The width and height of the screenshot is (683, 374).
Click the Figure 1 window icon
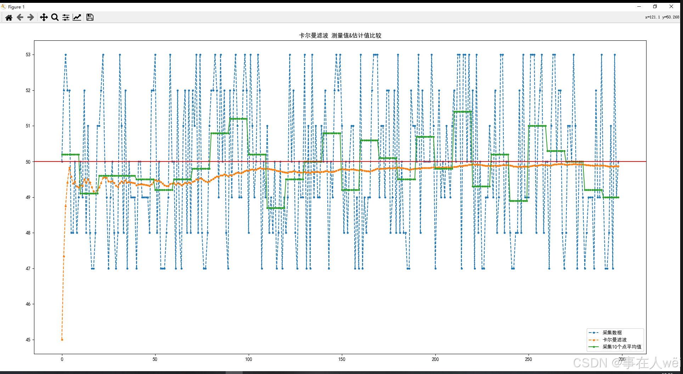point(4,7)
